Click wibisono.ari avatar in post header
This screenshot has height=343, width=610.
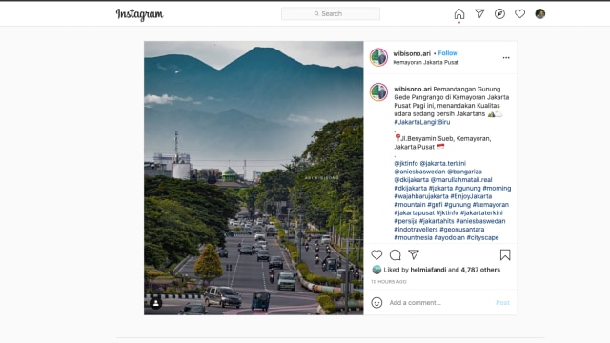pyautogui.click(x=378, y=57)
